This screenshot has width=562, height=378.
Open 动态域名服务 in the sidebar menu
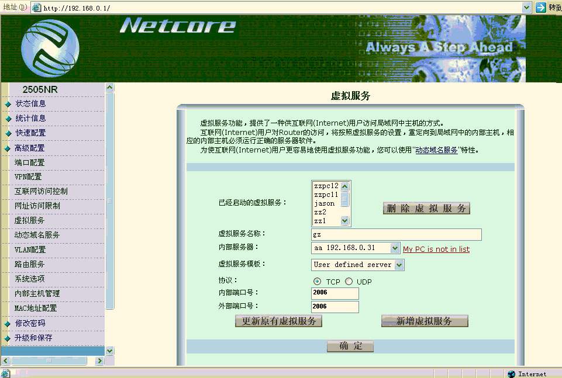click(37, 235)
